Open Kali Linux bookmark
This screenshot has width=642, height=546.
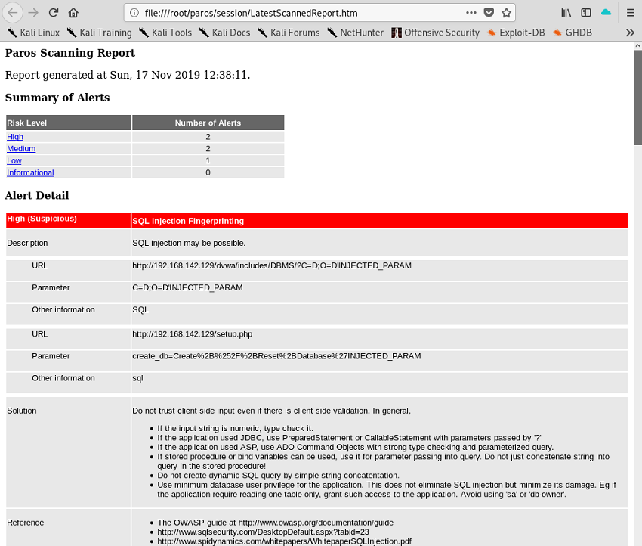[33, 33]
